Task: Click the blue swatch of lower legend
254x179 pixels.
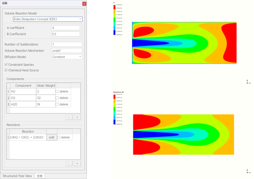Action: (x=114, y=122)
